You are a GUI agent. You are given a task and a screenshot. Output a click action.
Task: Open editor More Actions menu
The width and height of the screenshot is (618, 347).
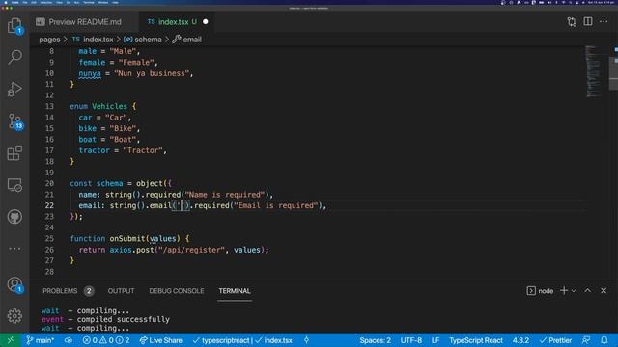[604, 21]
